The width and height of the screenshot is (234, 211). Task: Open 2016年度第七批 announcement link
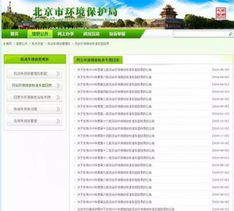[115, 69]
